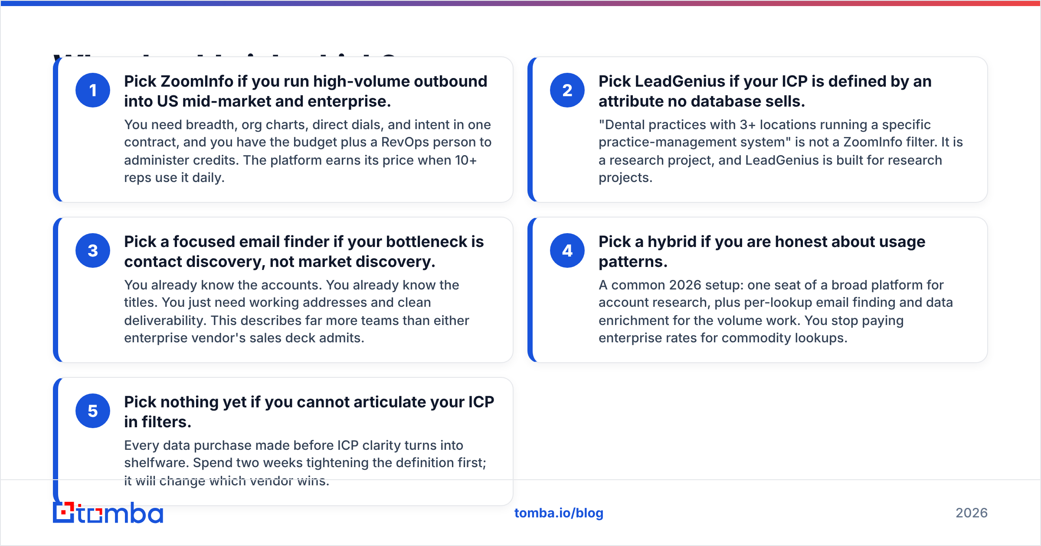
Task: Select the heading "Pick a hybrid if you are honest"
Action: (762, 251)
